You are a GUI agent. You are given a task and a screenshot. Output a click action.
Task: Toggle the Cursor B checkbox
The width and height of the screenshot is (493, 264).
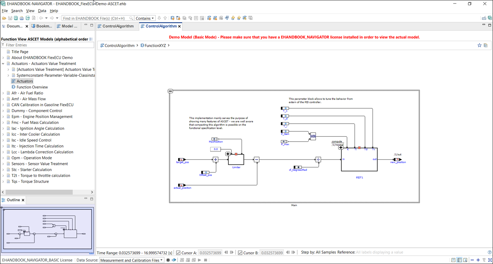[x=240, y=253]
